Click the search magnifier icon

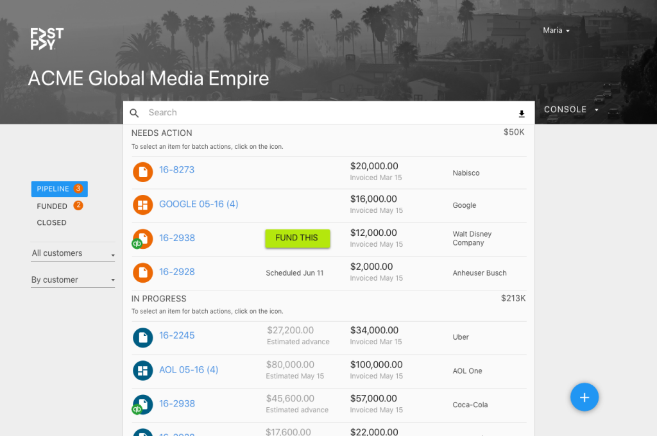pos(134,113)
